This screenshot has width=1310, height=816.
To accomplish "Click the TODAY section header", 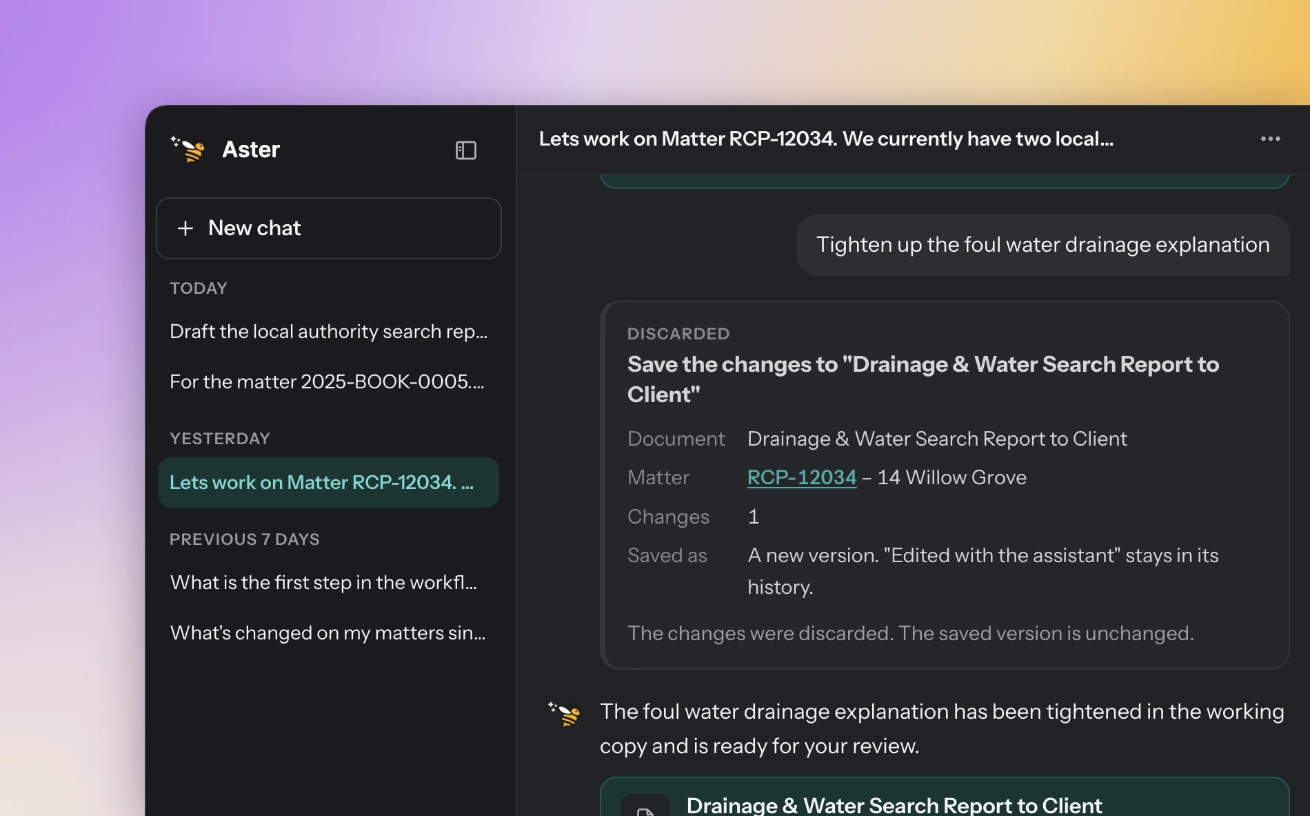I will [199, 288].
